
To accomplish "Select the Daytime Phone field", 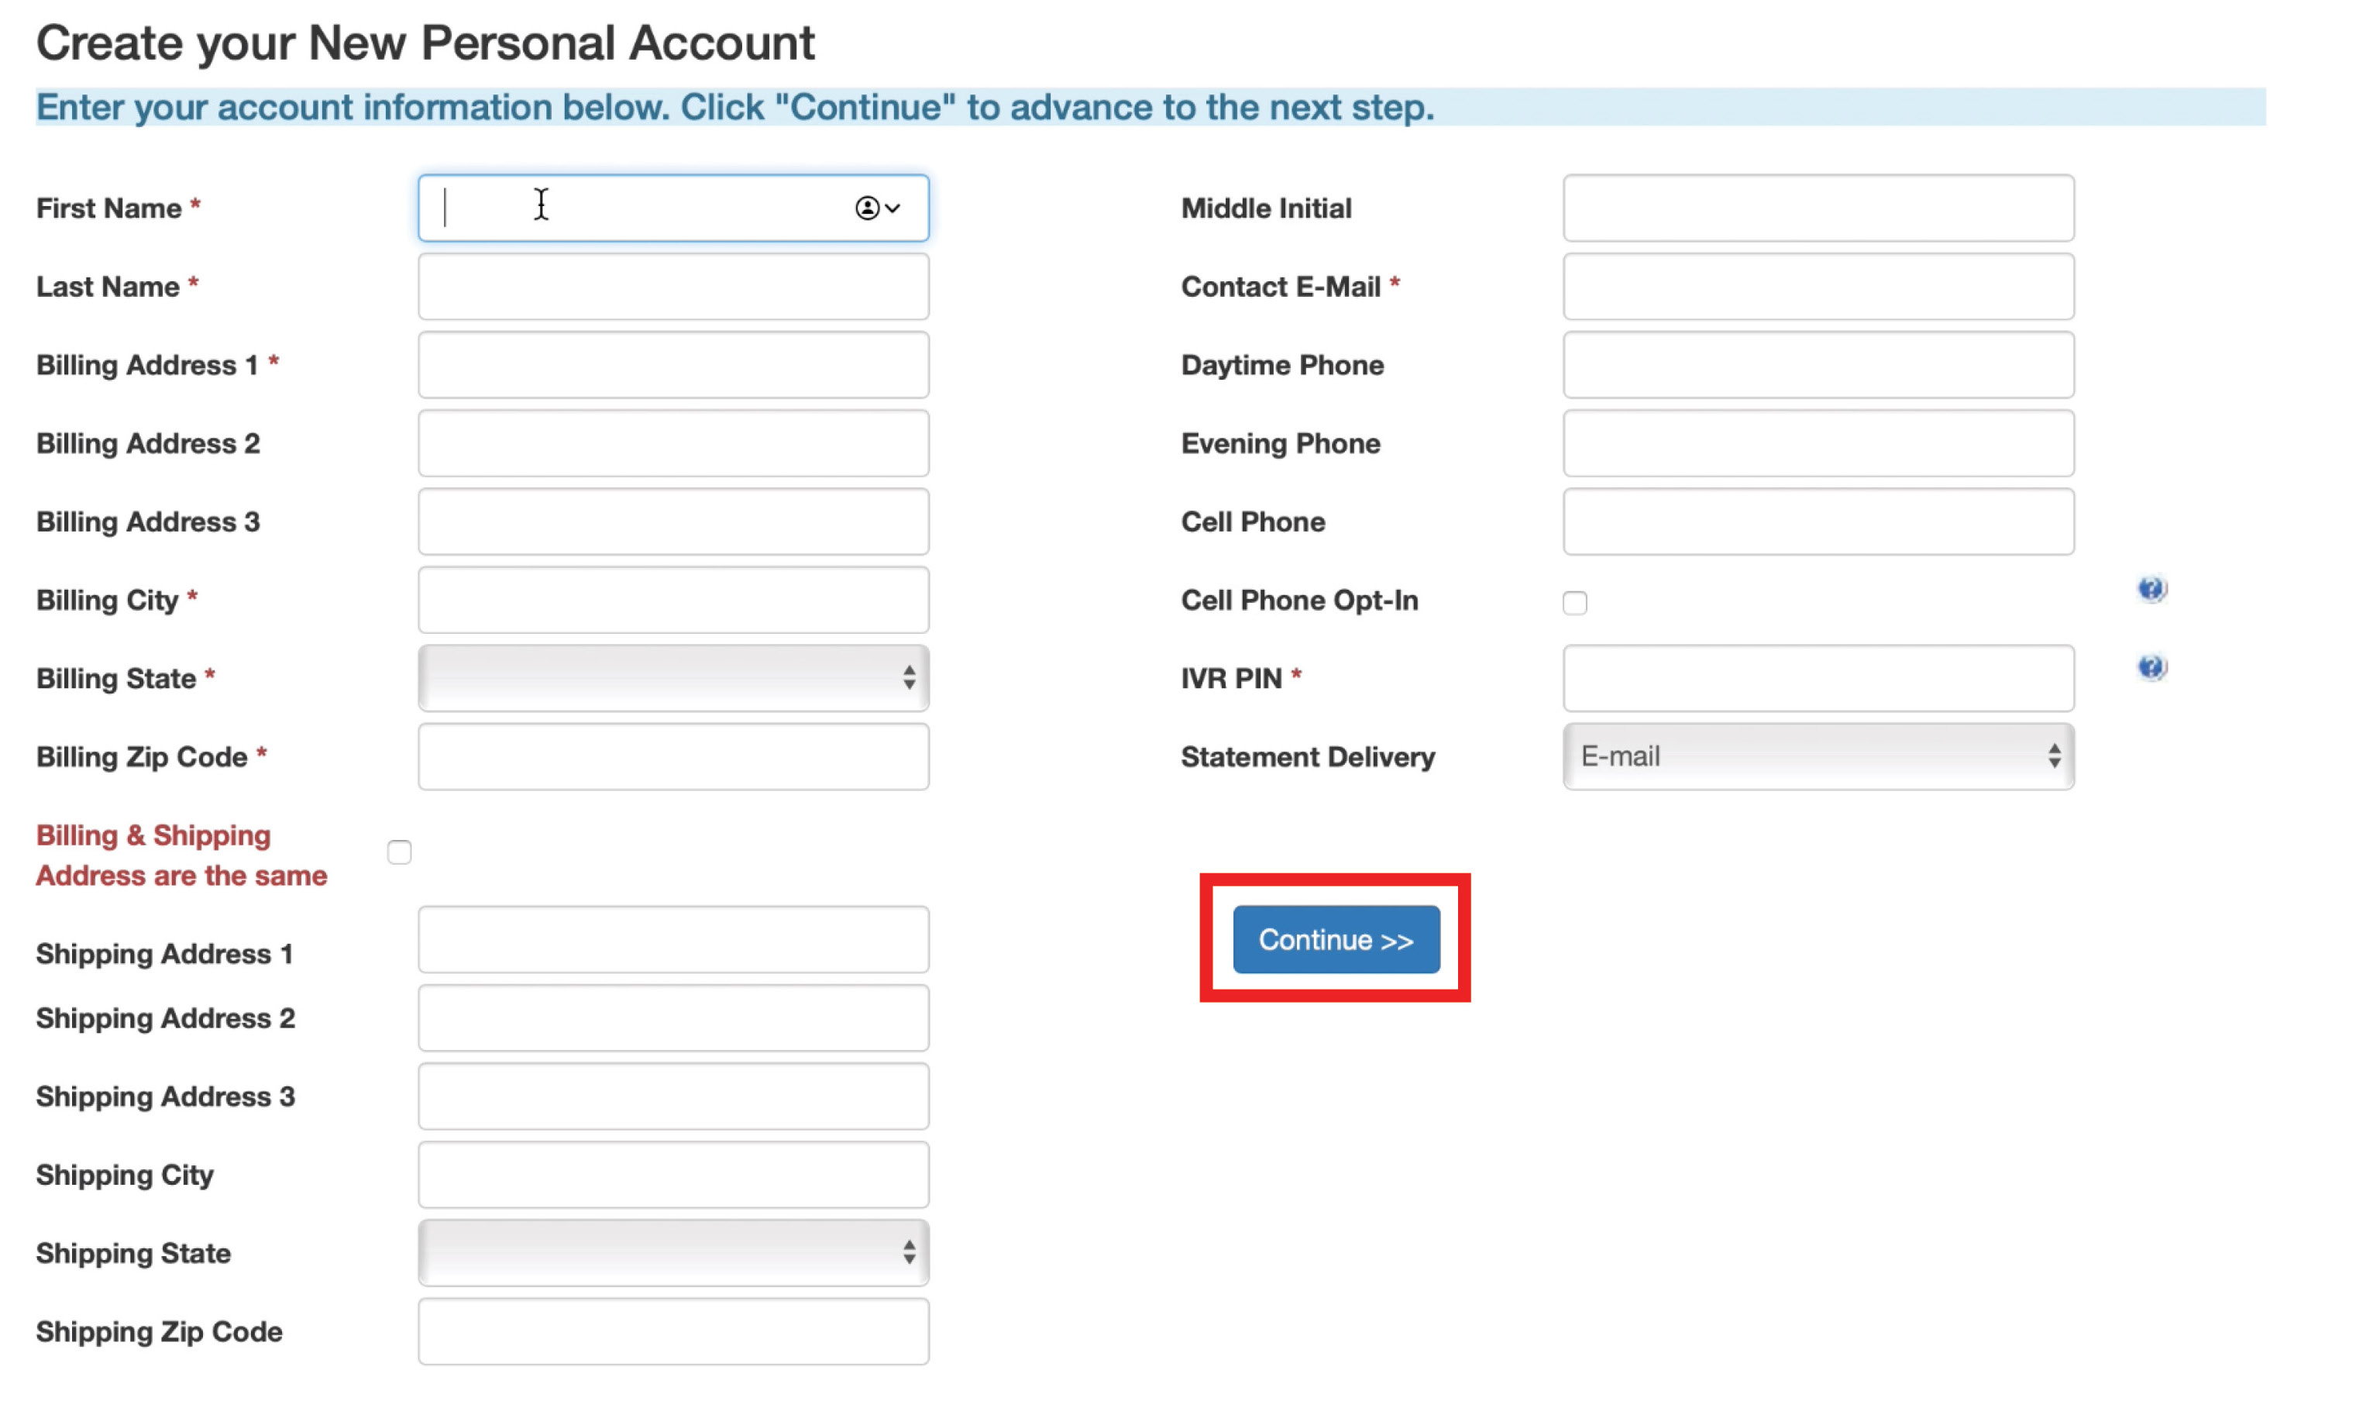I will pyautogui.click(x=1818, y=365).
